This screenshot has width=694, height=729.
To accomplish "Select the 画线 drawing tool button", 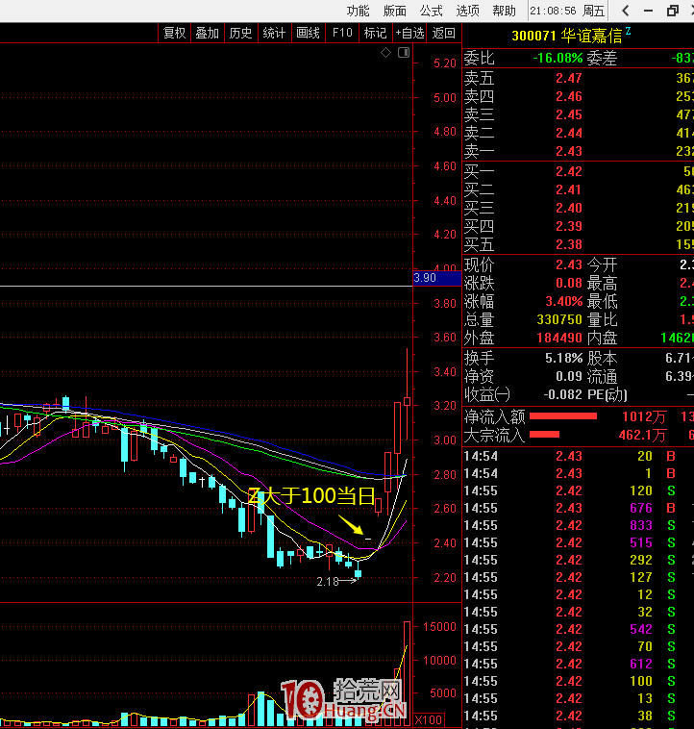I will [x=308, y=33].
